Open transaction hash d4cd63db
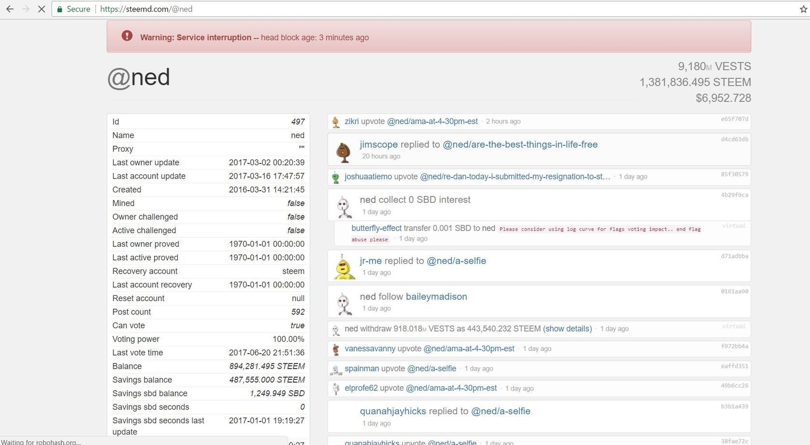This screenshot has height=445, width=810. click(x=735, y=139)
